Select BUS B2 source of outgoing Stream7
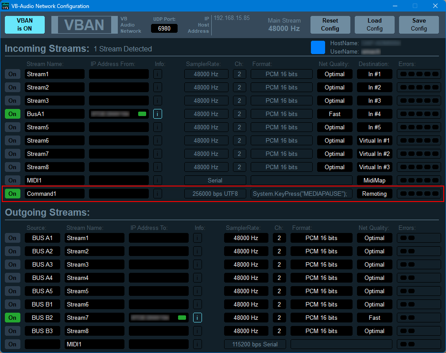 point(43,318)
